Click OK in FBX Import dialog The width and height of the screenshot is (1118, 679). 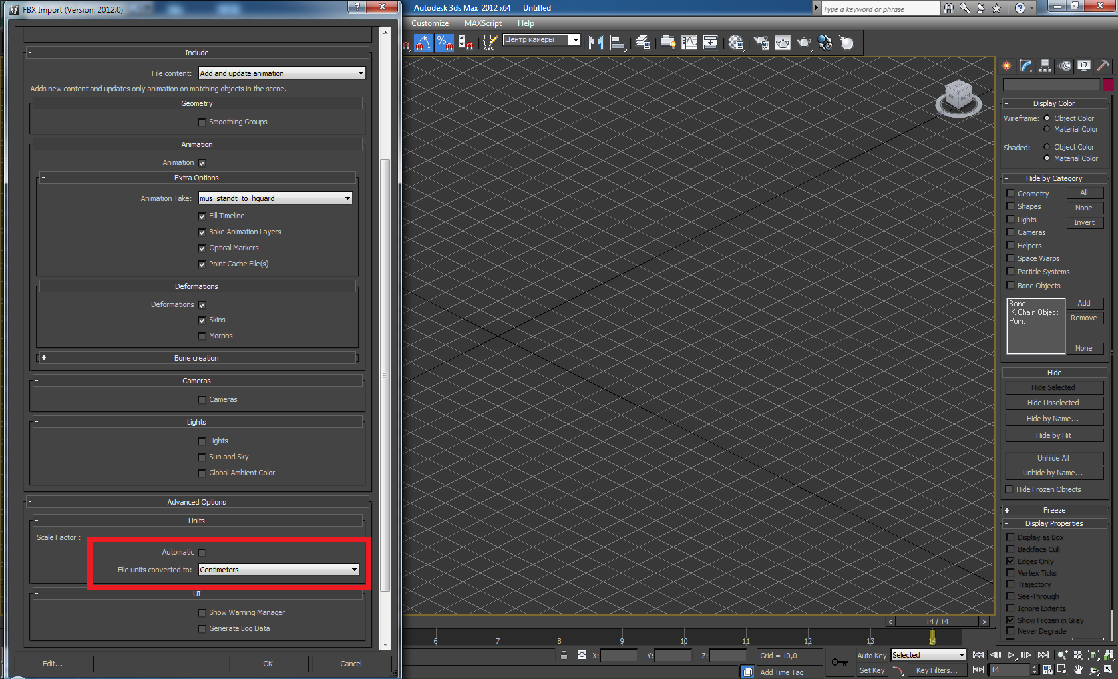point(268,664)
